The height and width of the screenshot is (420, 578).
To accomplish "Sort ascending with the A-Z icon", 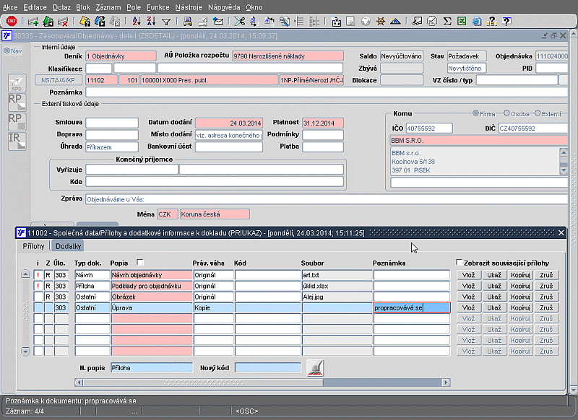I will pyautogui.click(x=137, y=21).
